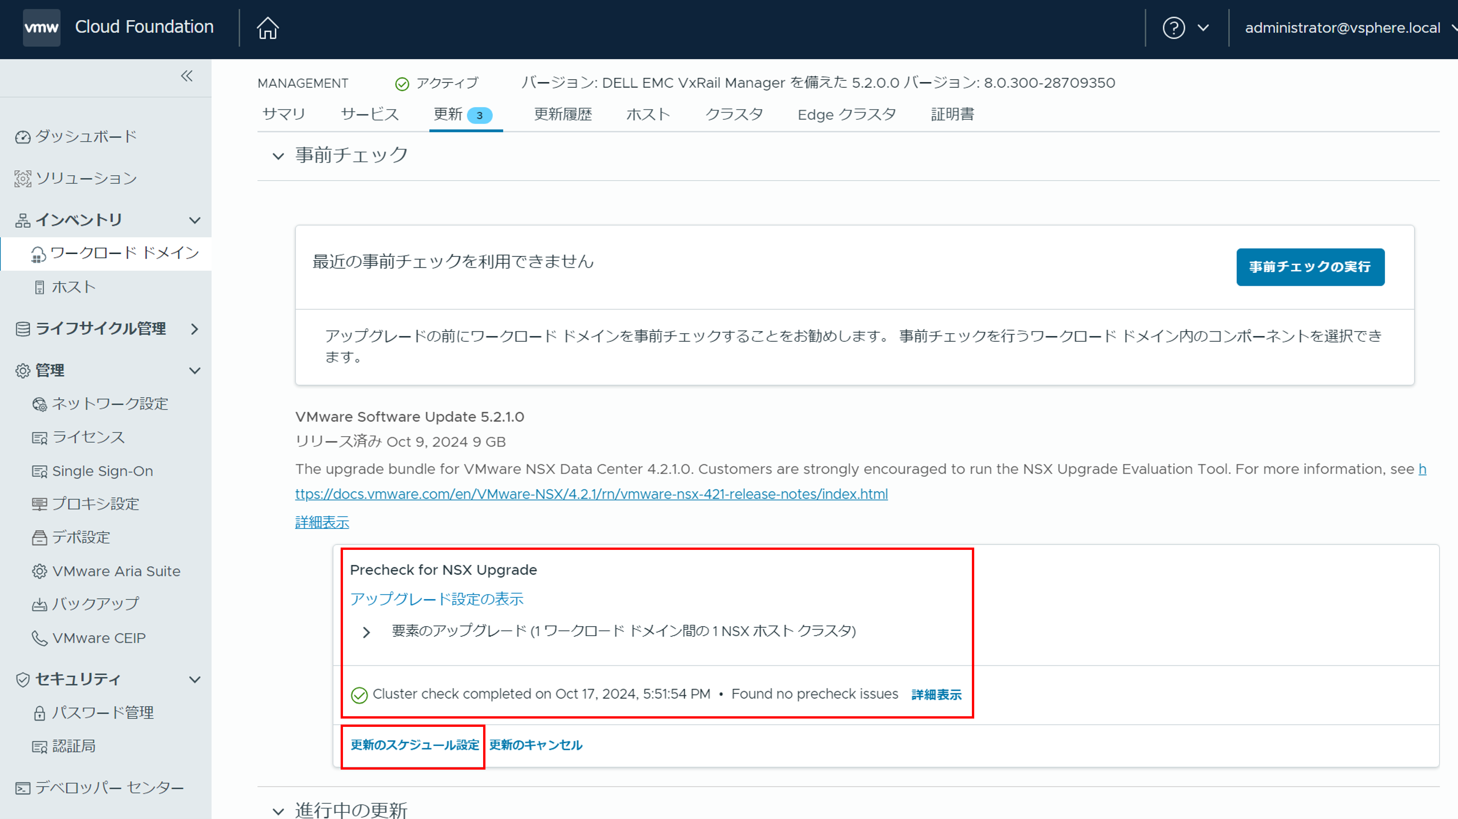Click the VMware logo icon
The width and height of the screenshot is (1458, 819).
pyautogui.click(x=41, y=27)
